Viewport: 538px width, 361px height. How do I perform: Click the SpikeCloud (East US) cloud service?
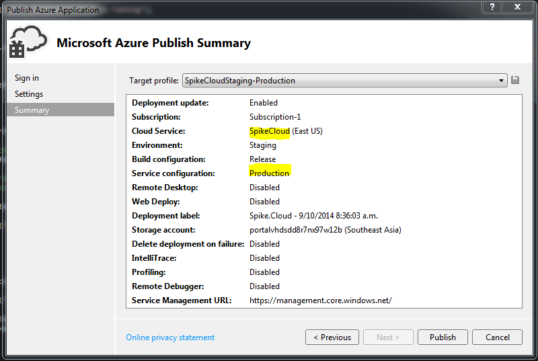pyautogui.click(x=286, y=131)
